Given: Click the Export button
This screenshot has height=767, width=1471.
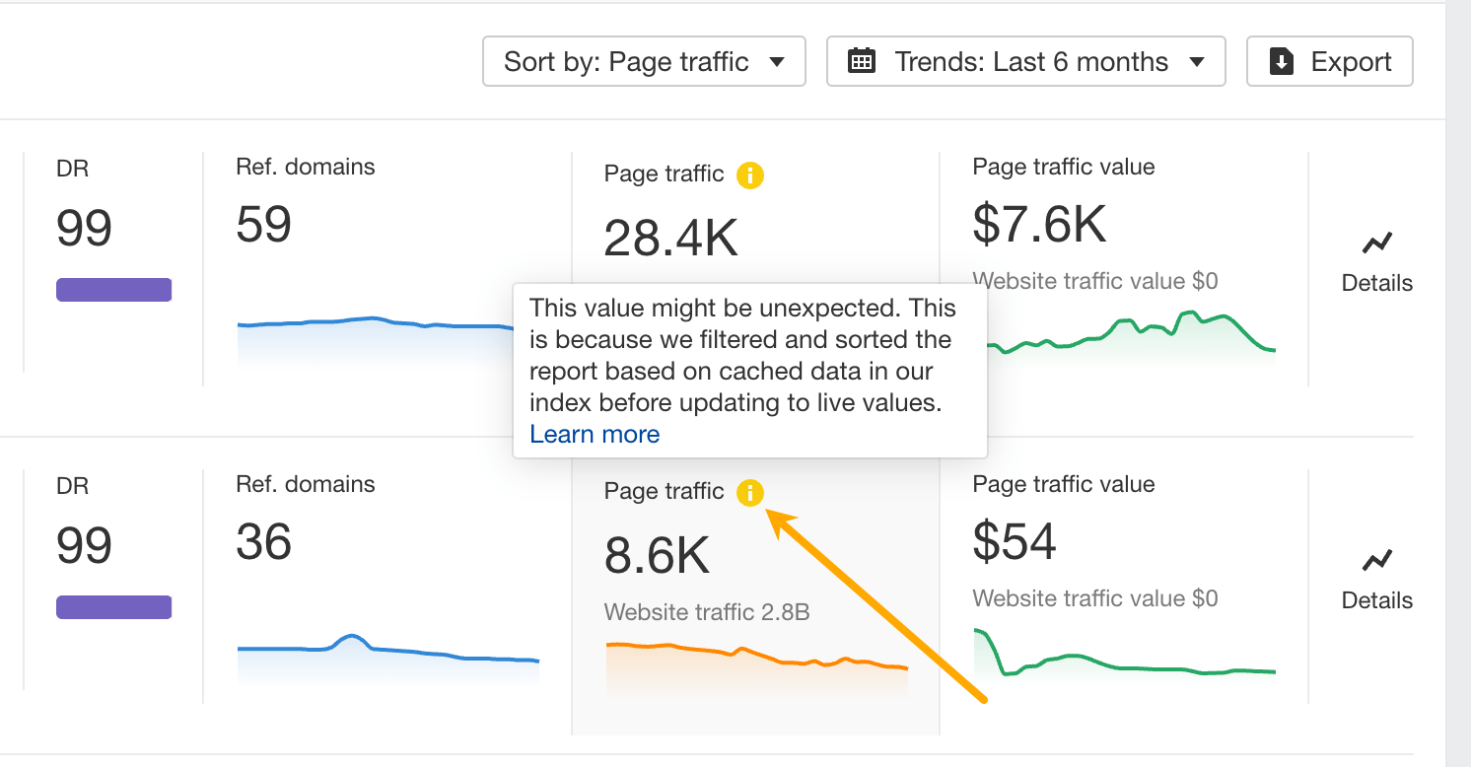Looking at the screenshot, I should coord(1329,60).
